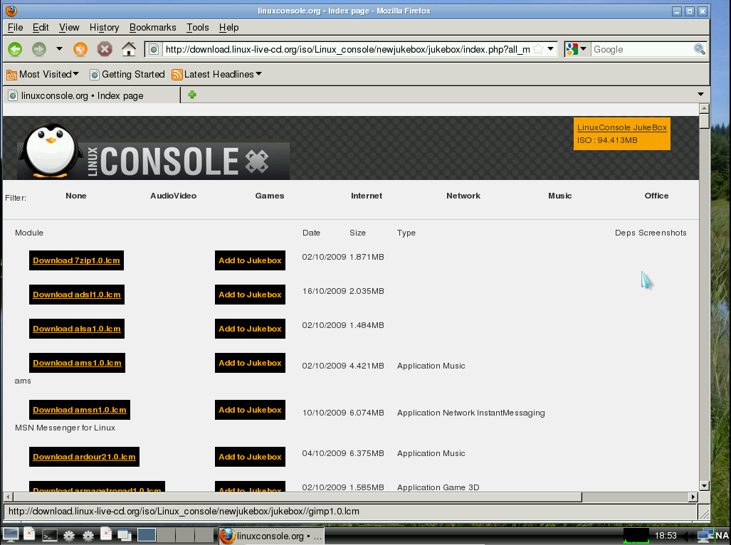Screen dimensions: 731x545
Task: Click the horizontal scrollbar right arrow
Action: [693, 497]
